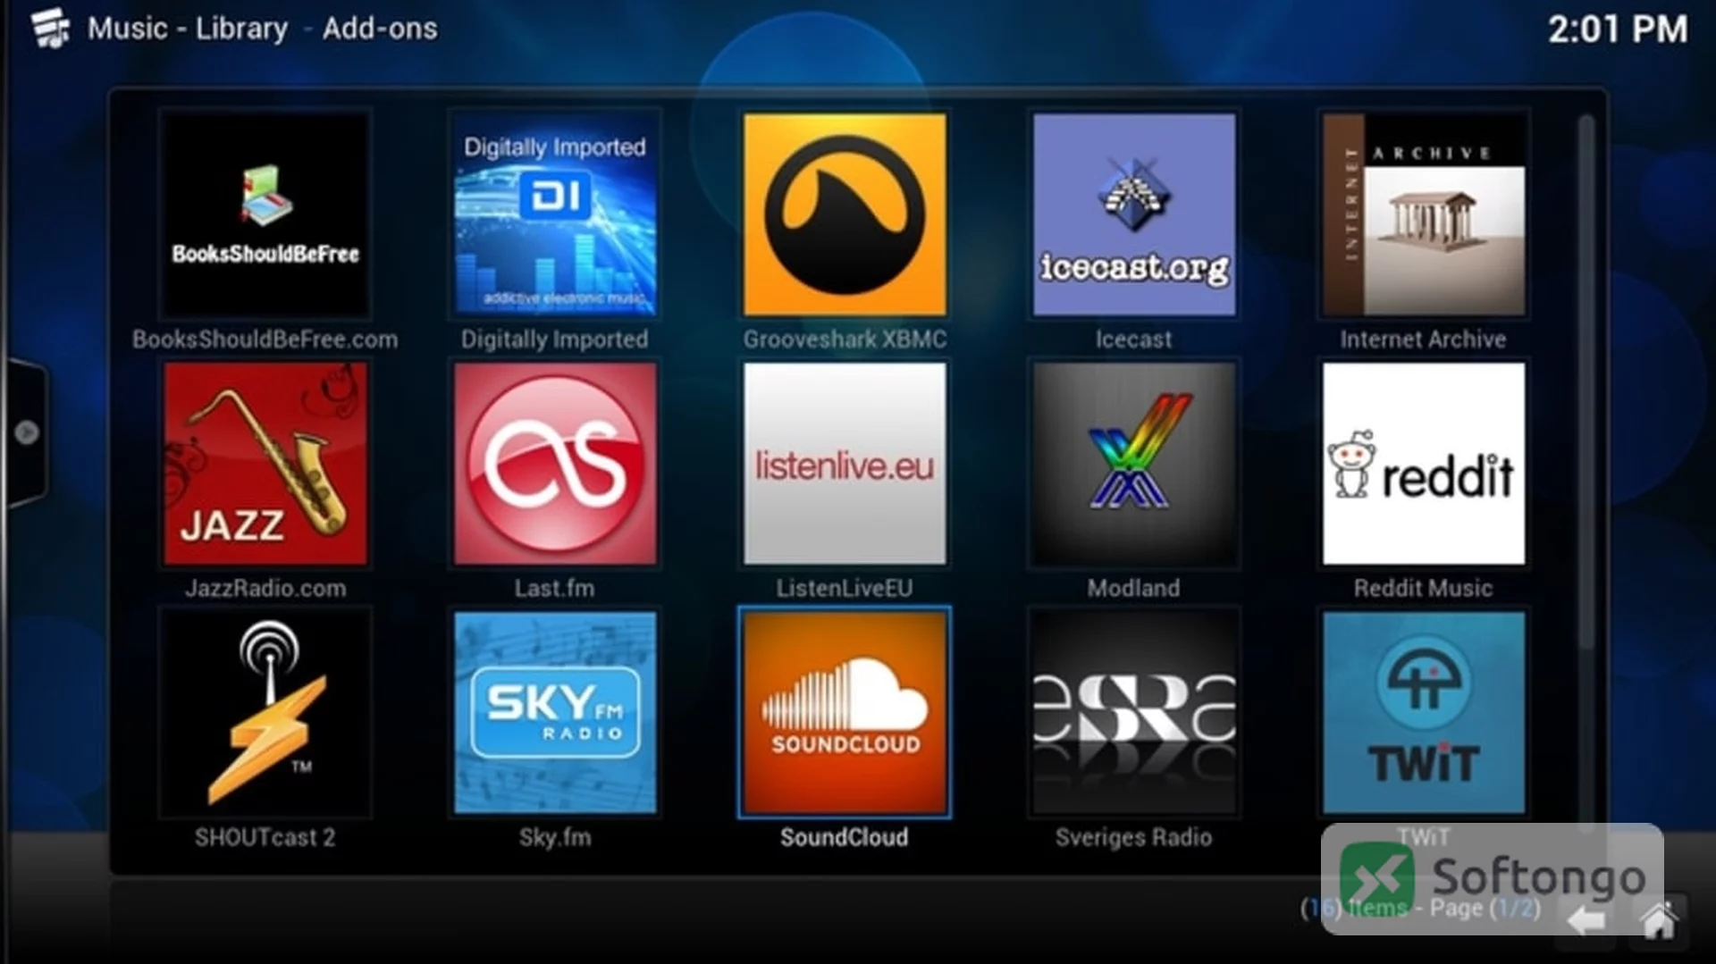Click the Internet Archive label text

(x=1423, y=339)
